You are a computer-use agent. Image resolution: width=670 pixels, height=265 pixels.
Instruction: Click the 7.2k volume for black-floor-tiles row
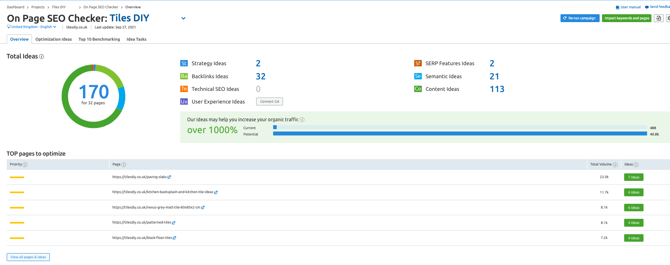tap(604, 238)
